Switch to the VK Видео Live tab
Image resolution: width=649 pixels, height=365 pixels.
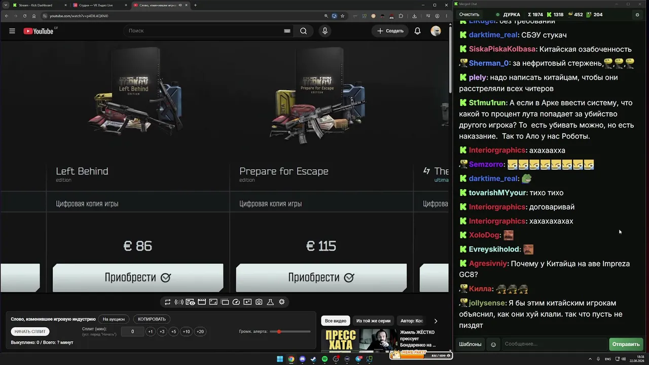(100, 5)
